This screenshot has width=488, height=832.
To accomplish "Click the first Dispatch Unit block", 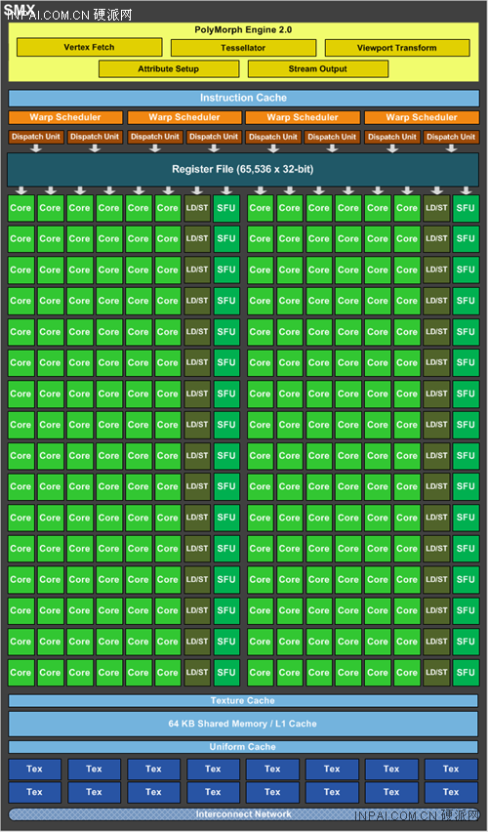I will (x=36, y=137).
